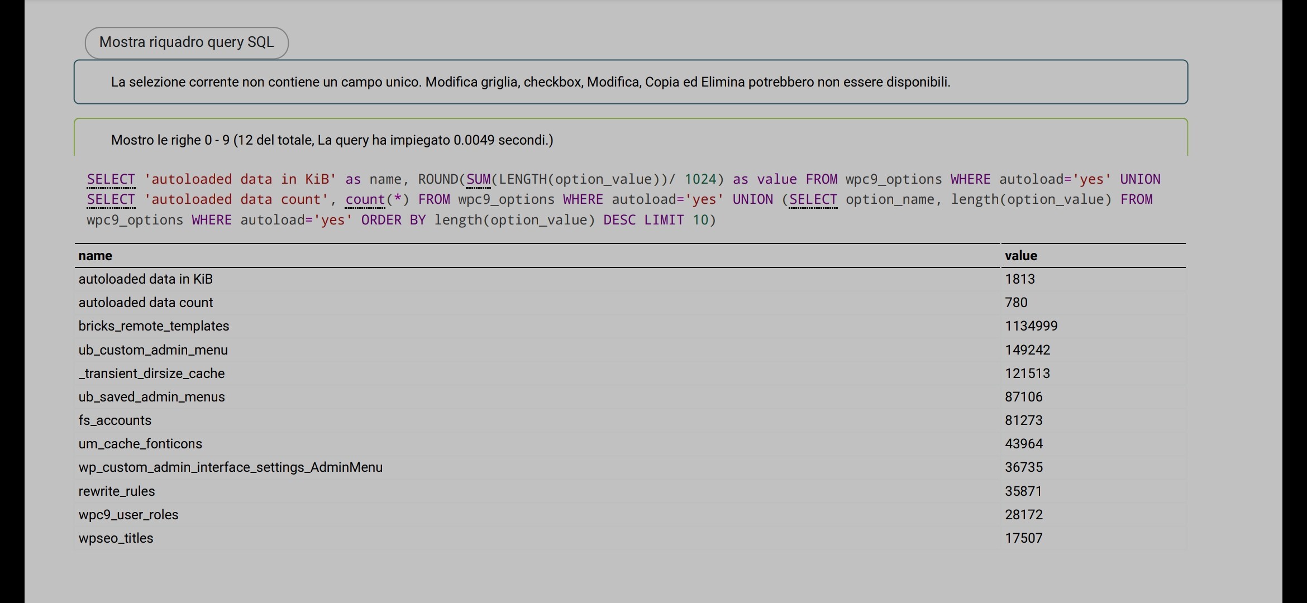The height and width of the screenshot is (603, 1307).
Task: Click the 149242 value cell
Action: click(1094, 350)
